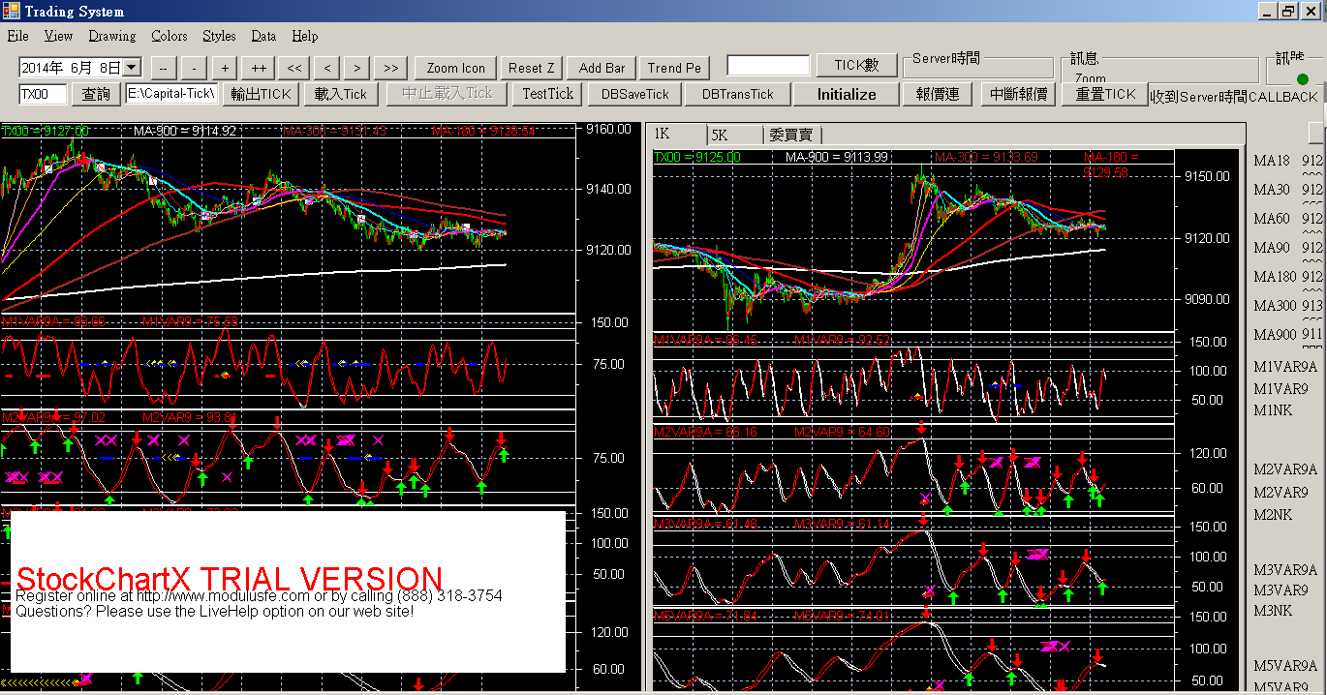Open the Styles menu
The height and width of the screenshot is (695, 1327).
point(219,36)
